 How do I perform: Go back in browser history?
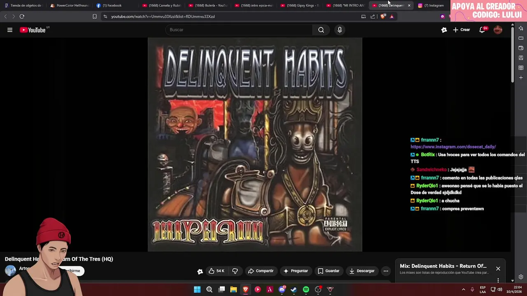(x=5, y=16)
